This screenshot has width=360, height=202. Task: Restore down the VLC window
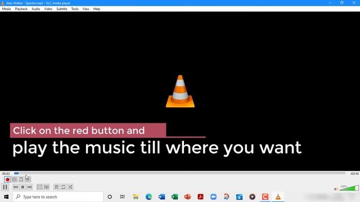point(341,3)
